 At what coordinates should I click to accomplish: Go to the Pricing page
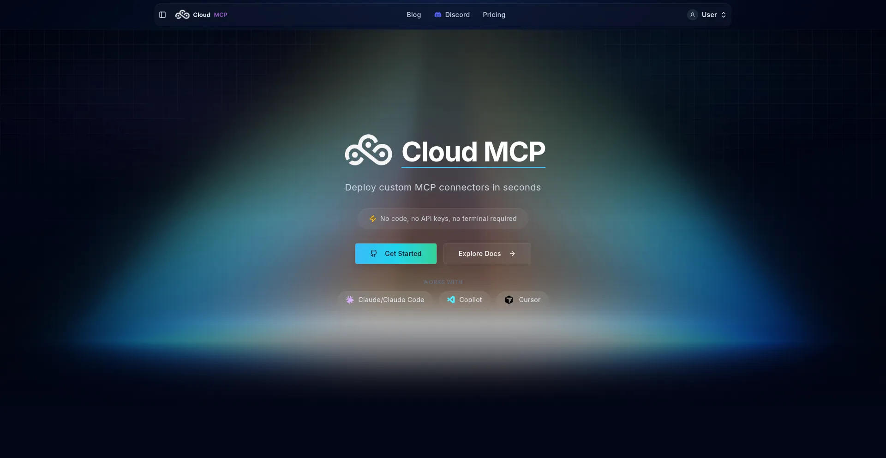(x=494, y=15)
